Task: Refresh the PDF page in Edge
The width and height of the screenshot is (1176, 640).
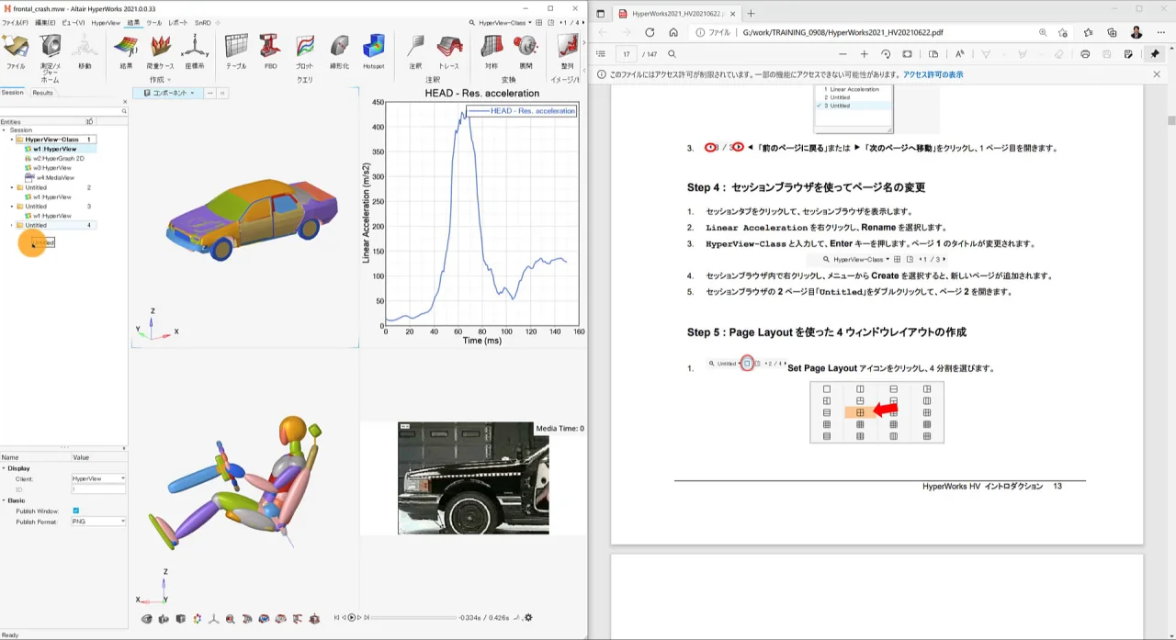Action: (x=650, y=32)
